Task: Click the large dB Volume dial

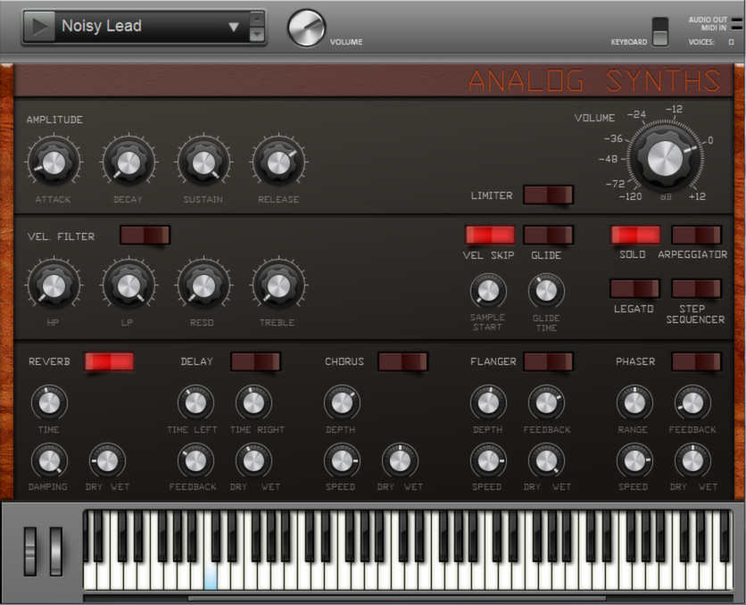Action: pyautogui.click(x=664, y=157)
